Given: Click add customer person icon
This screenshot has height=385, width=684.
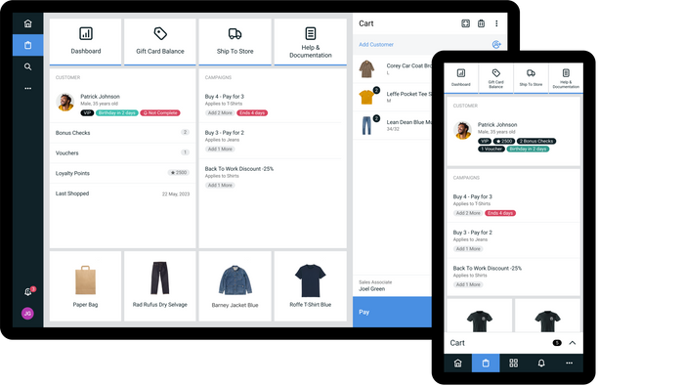Looking at the screenshot, I should point(496,45).
